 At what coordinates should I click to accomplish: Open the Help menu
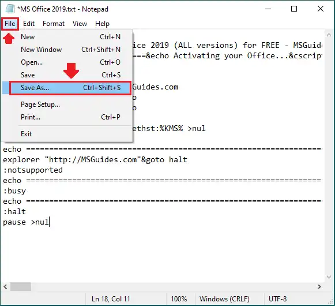click(x=102, y=24)
